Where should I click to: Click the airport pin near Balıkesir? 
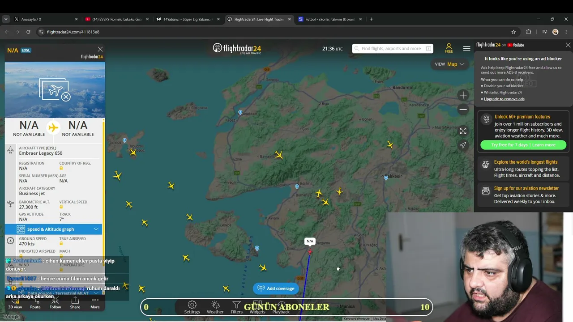coord(386,178)
